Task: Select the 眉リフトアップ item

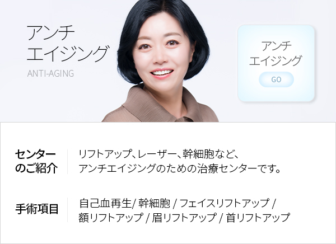Action: click(x=184, y=218)
